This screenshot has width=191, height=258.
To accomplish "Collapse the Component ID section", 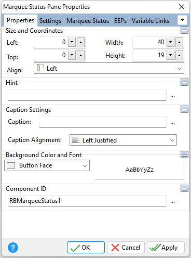I will click(184, 188).
